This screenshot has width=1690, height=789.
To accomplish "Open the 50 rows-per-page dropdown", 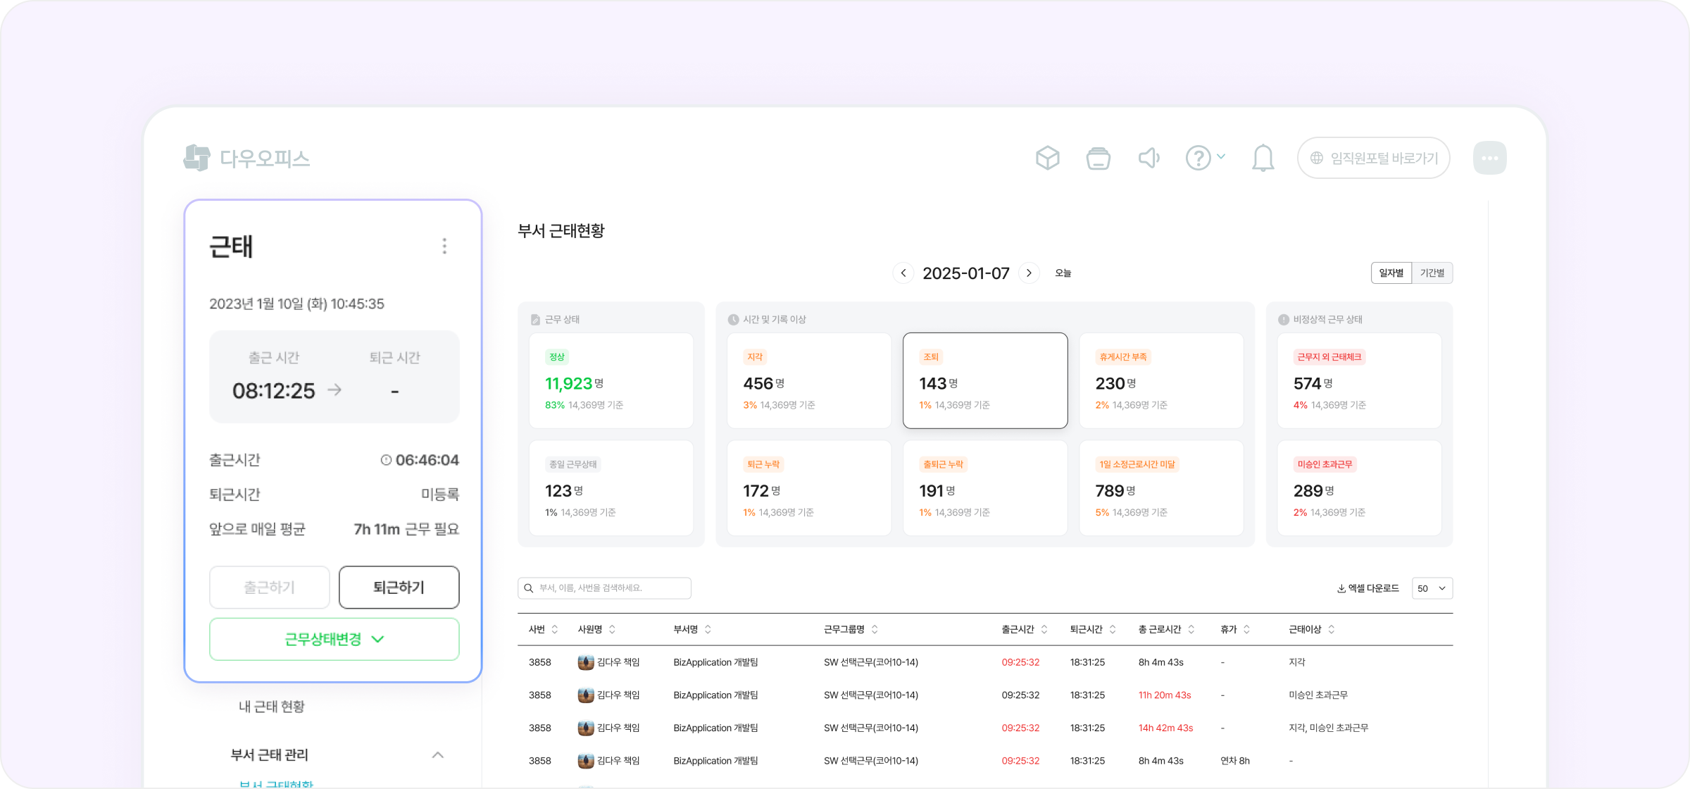I will 1432,588.
